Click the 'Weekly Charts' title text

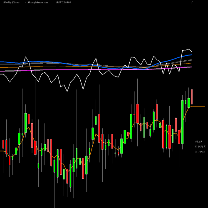point(11,2)
